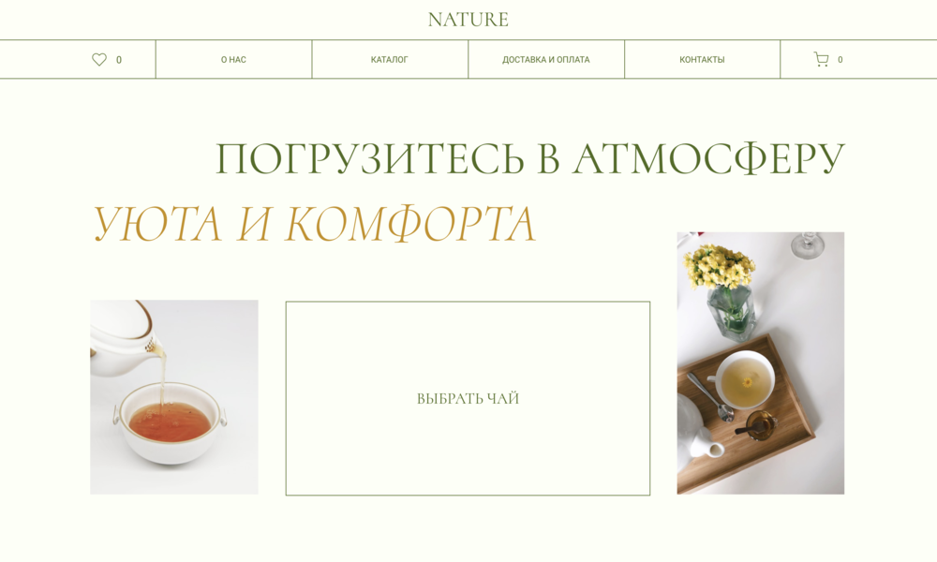Open the КАТАЛОГ menu item

pyautogui.click(x=389, y=60)
